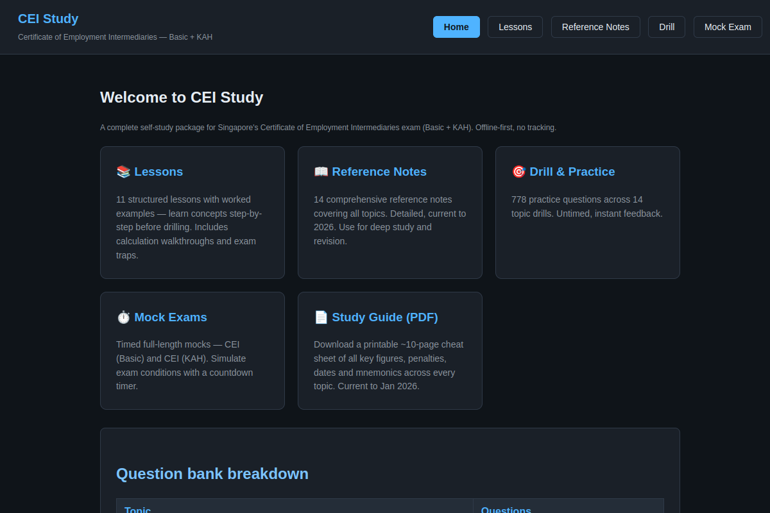Select the Mock Exam nav tab
This screenshot has height=513, width=770.
pyautogui.click(x=728, y=27)
